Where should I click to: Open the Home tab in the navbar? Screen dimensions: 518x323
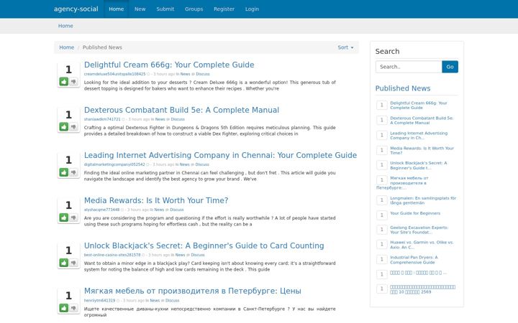tap(117, 9)
